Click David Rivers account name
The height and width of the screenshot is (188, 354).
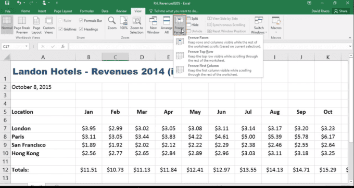(320, 11)
